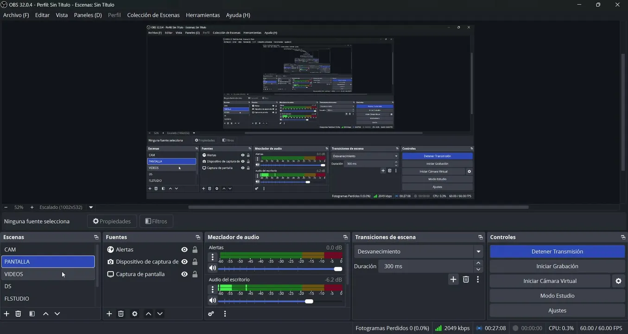
Task: Open Ajustes settings
Action: [557, 311]
